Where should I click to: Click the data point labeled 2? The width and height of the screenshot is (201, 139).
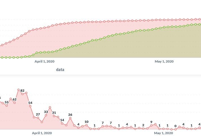coord(143,129)
